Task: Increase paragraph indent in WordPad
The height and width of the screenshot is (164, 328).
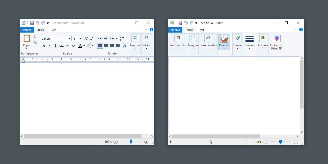Action: [106, 39]
